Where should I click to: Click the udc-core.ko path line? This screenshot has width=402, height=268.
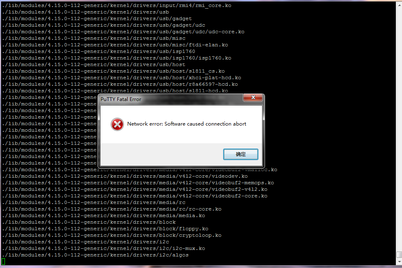[123, 32]
